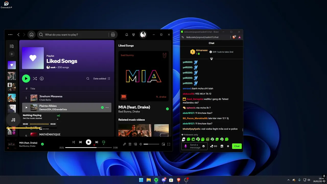The width and height of the screenshot is (327, 184).
Task: Open the Browse icon in the search bar
Action: [113, 34]
